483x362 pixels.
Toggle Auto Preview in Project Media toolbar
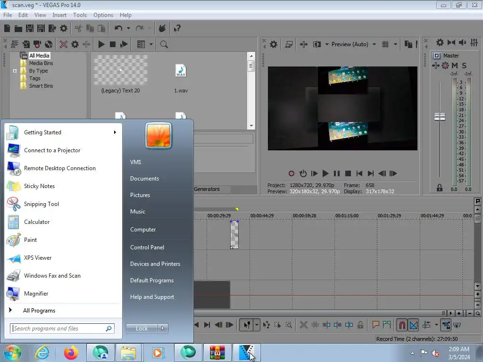[x=124, y=44]
